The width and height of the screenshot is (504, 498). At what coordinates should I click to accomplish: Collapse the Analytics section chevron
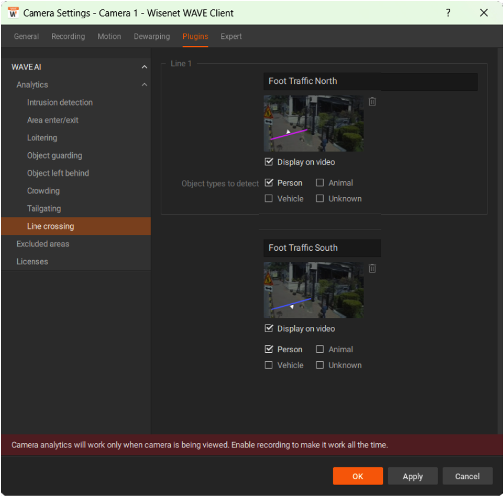coord(144,85)
